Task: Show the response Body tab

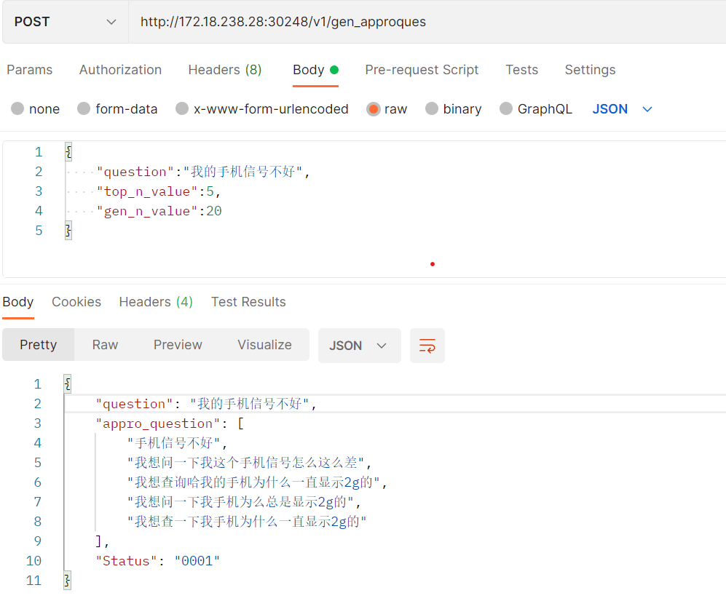Action: [x=18, y=302]
